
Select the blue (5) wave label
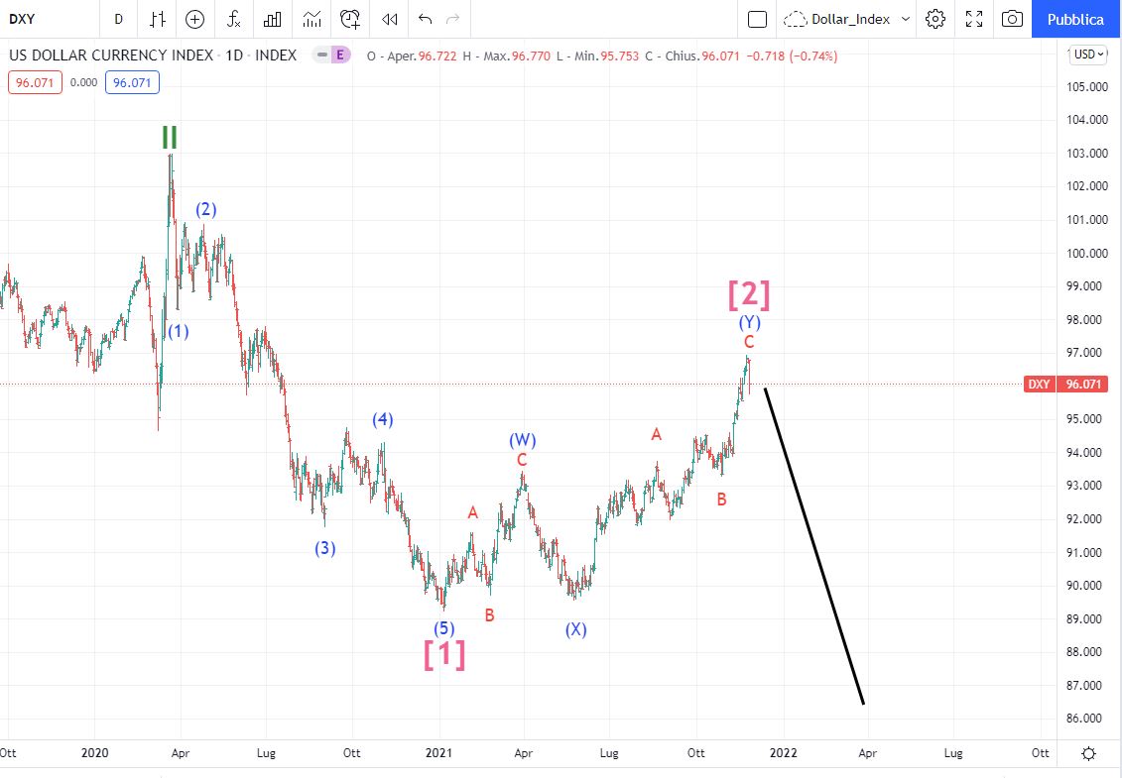click(444, 627)
